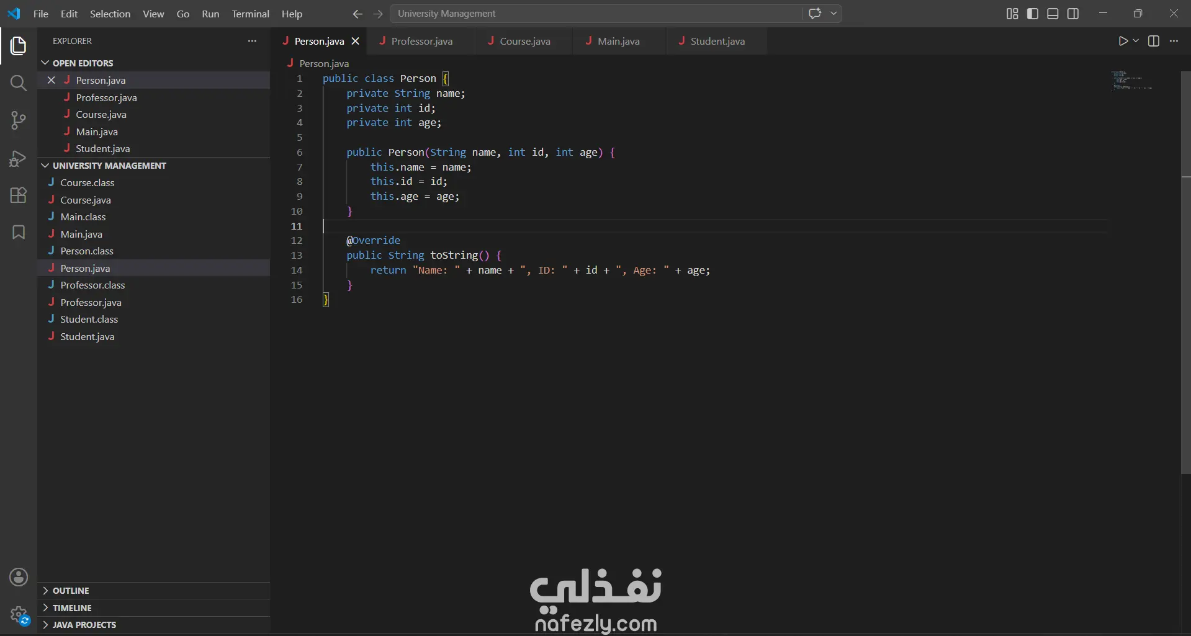Open the Help menu
Screen dimensions: 1191x636
point(292,14)
